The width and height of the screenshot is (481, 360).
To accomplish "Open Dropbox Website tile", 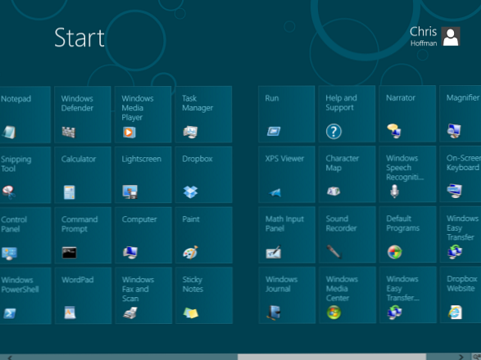I will pos(461,295).
